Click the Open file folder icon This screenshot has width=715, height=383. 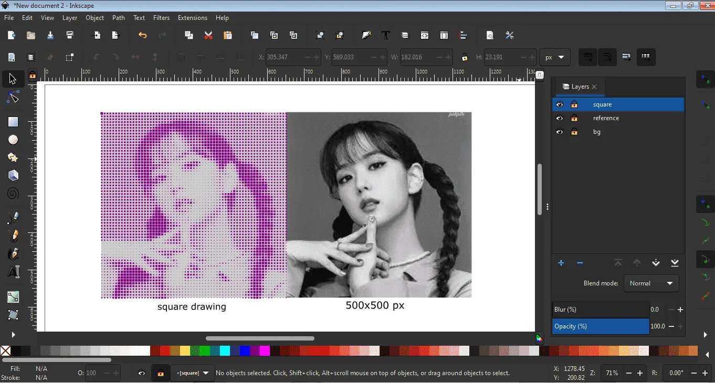pos(31,35)
